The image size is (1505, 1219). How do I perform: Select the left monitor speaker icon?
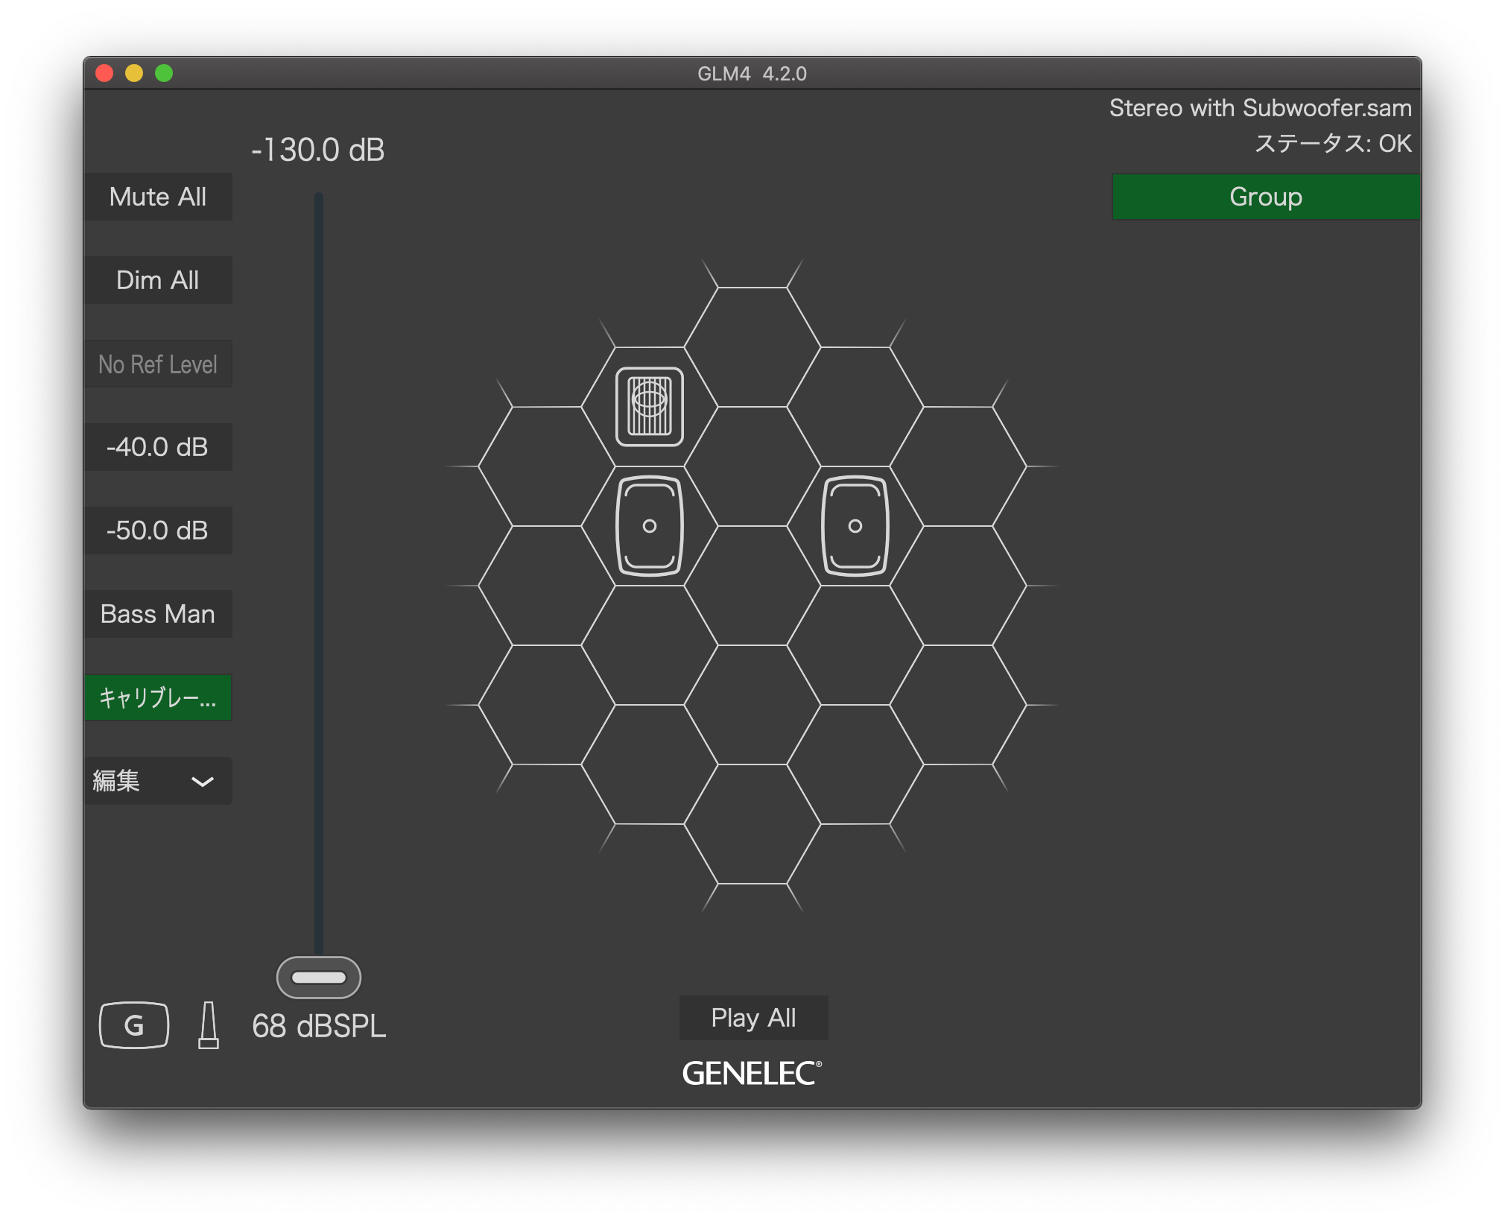650,524
